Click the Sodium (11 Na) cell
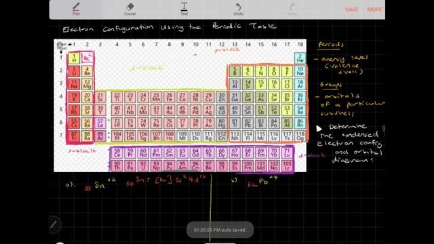The height and width of the screenshot is (244, 434). [x=74, y=84]
